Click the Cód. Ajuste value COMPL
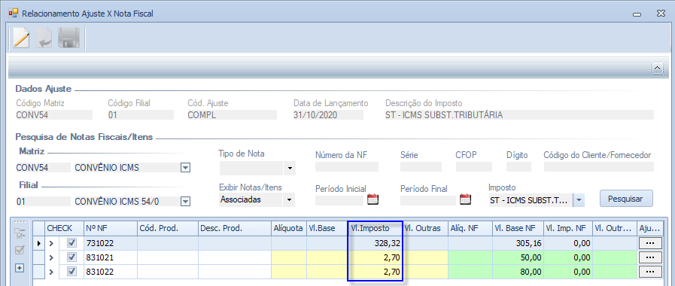 [232, 115]
